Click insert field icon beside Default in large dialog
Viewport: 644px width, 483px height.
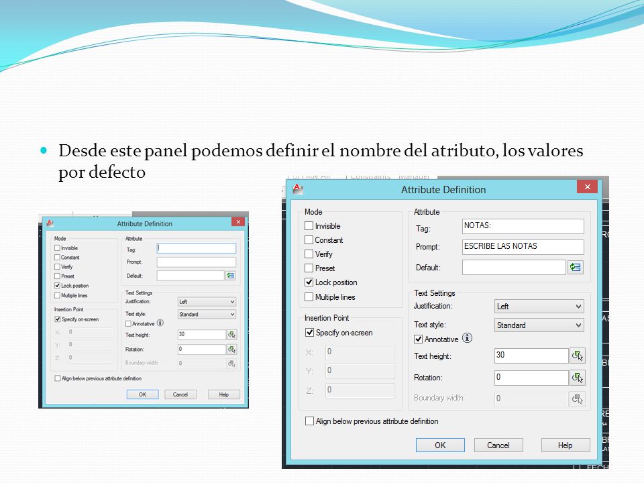(x=576, y=268)
